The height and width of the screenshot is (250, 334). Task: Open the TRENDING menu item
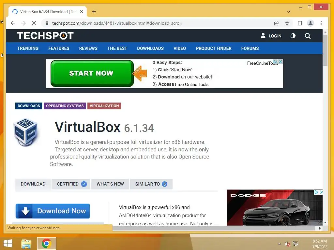(x=28, y=48)
